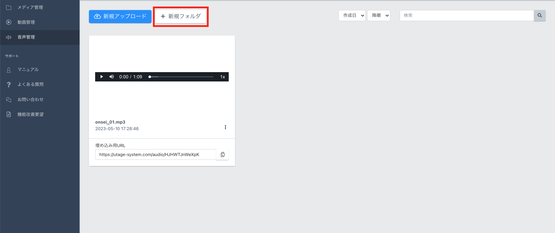555x233 pixels.
Task: Play the onsei_01.mp3 audio
Action: coord(101,77)
